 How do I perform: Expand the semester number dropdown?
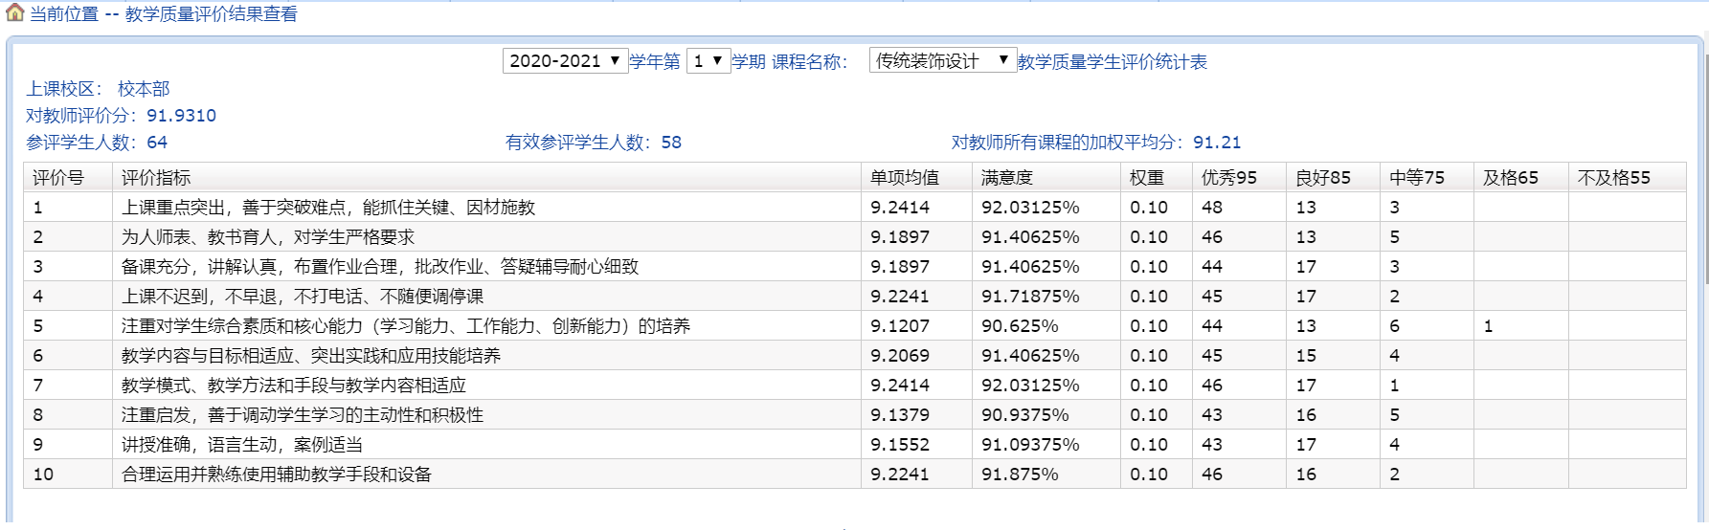[708, 61]
